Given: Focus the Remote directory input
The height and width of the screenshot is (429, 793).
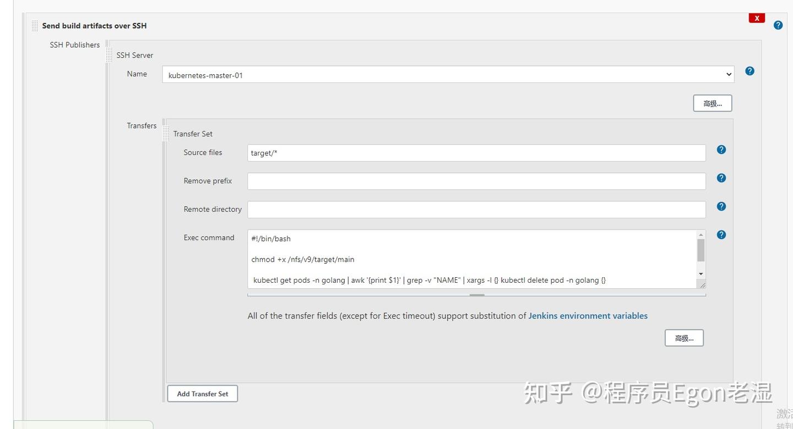Looking at the screenshot, I should tap(476, 210).
